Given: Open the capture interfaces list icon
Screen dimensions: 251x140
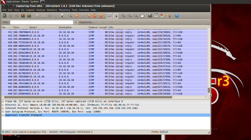Looking at the screenshot, I should point(5,16).
